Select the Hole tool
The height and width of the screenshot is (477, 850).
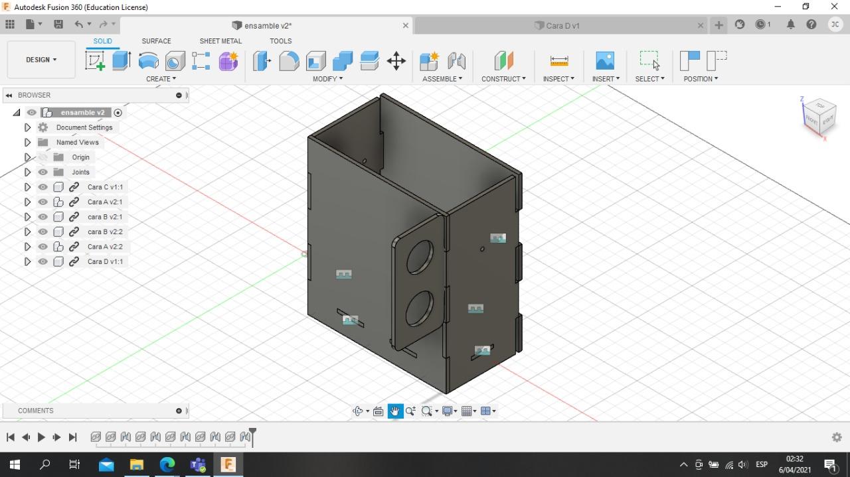coord(175,61)
